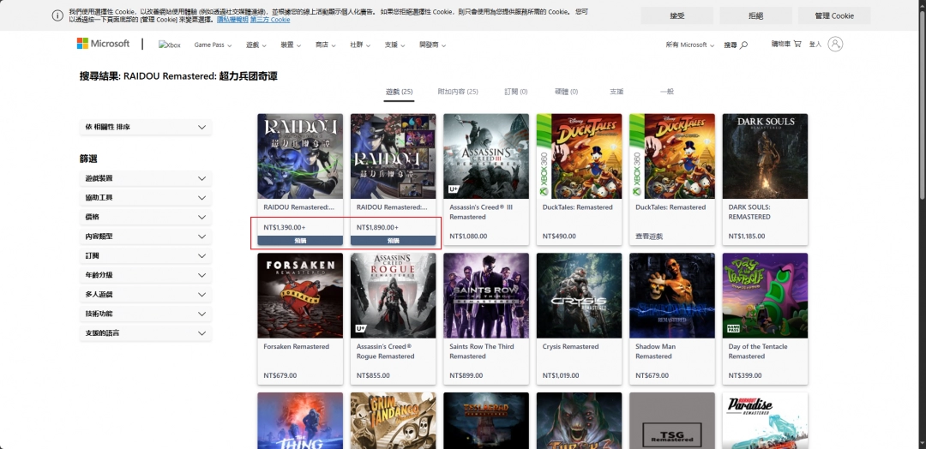Screen dimensions: 926x449
Task: Click the sign-in profile avatar icon
Action: pos(835,44)
